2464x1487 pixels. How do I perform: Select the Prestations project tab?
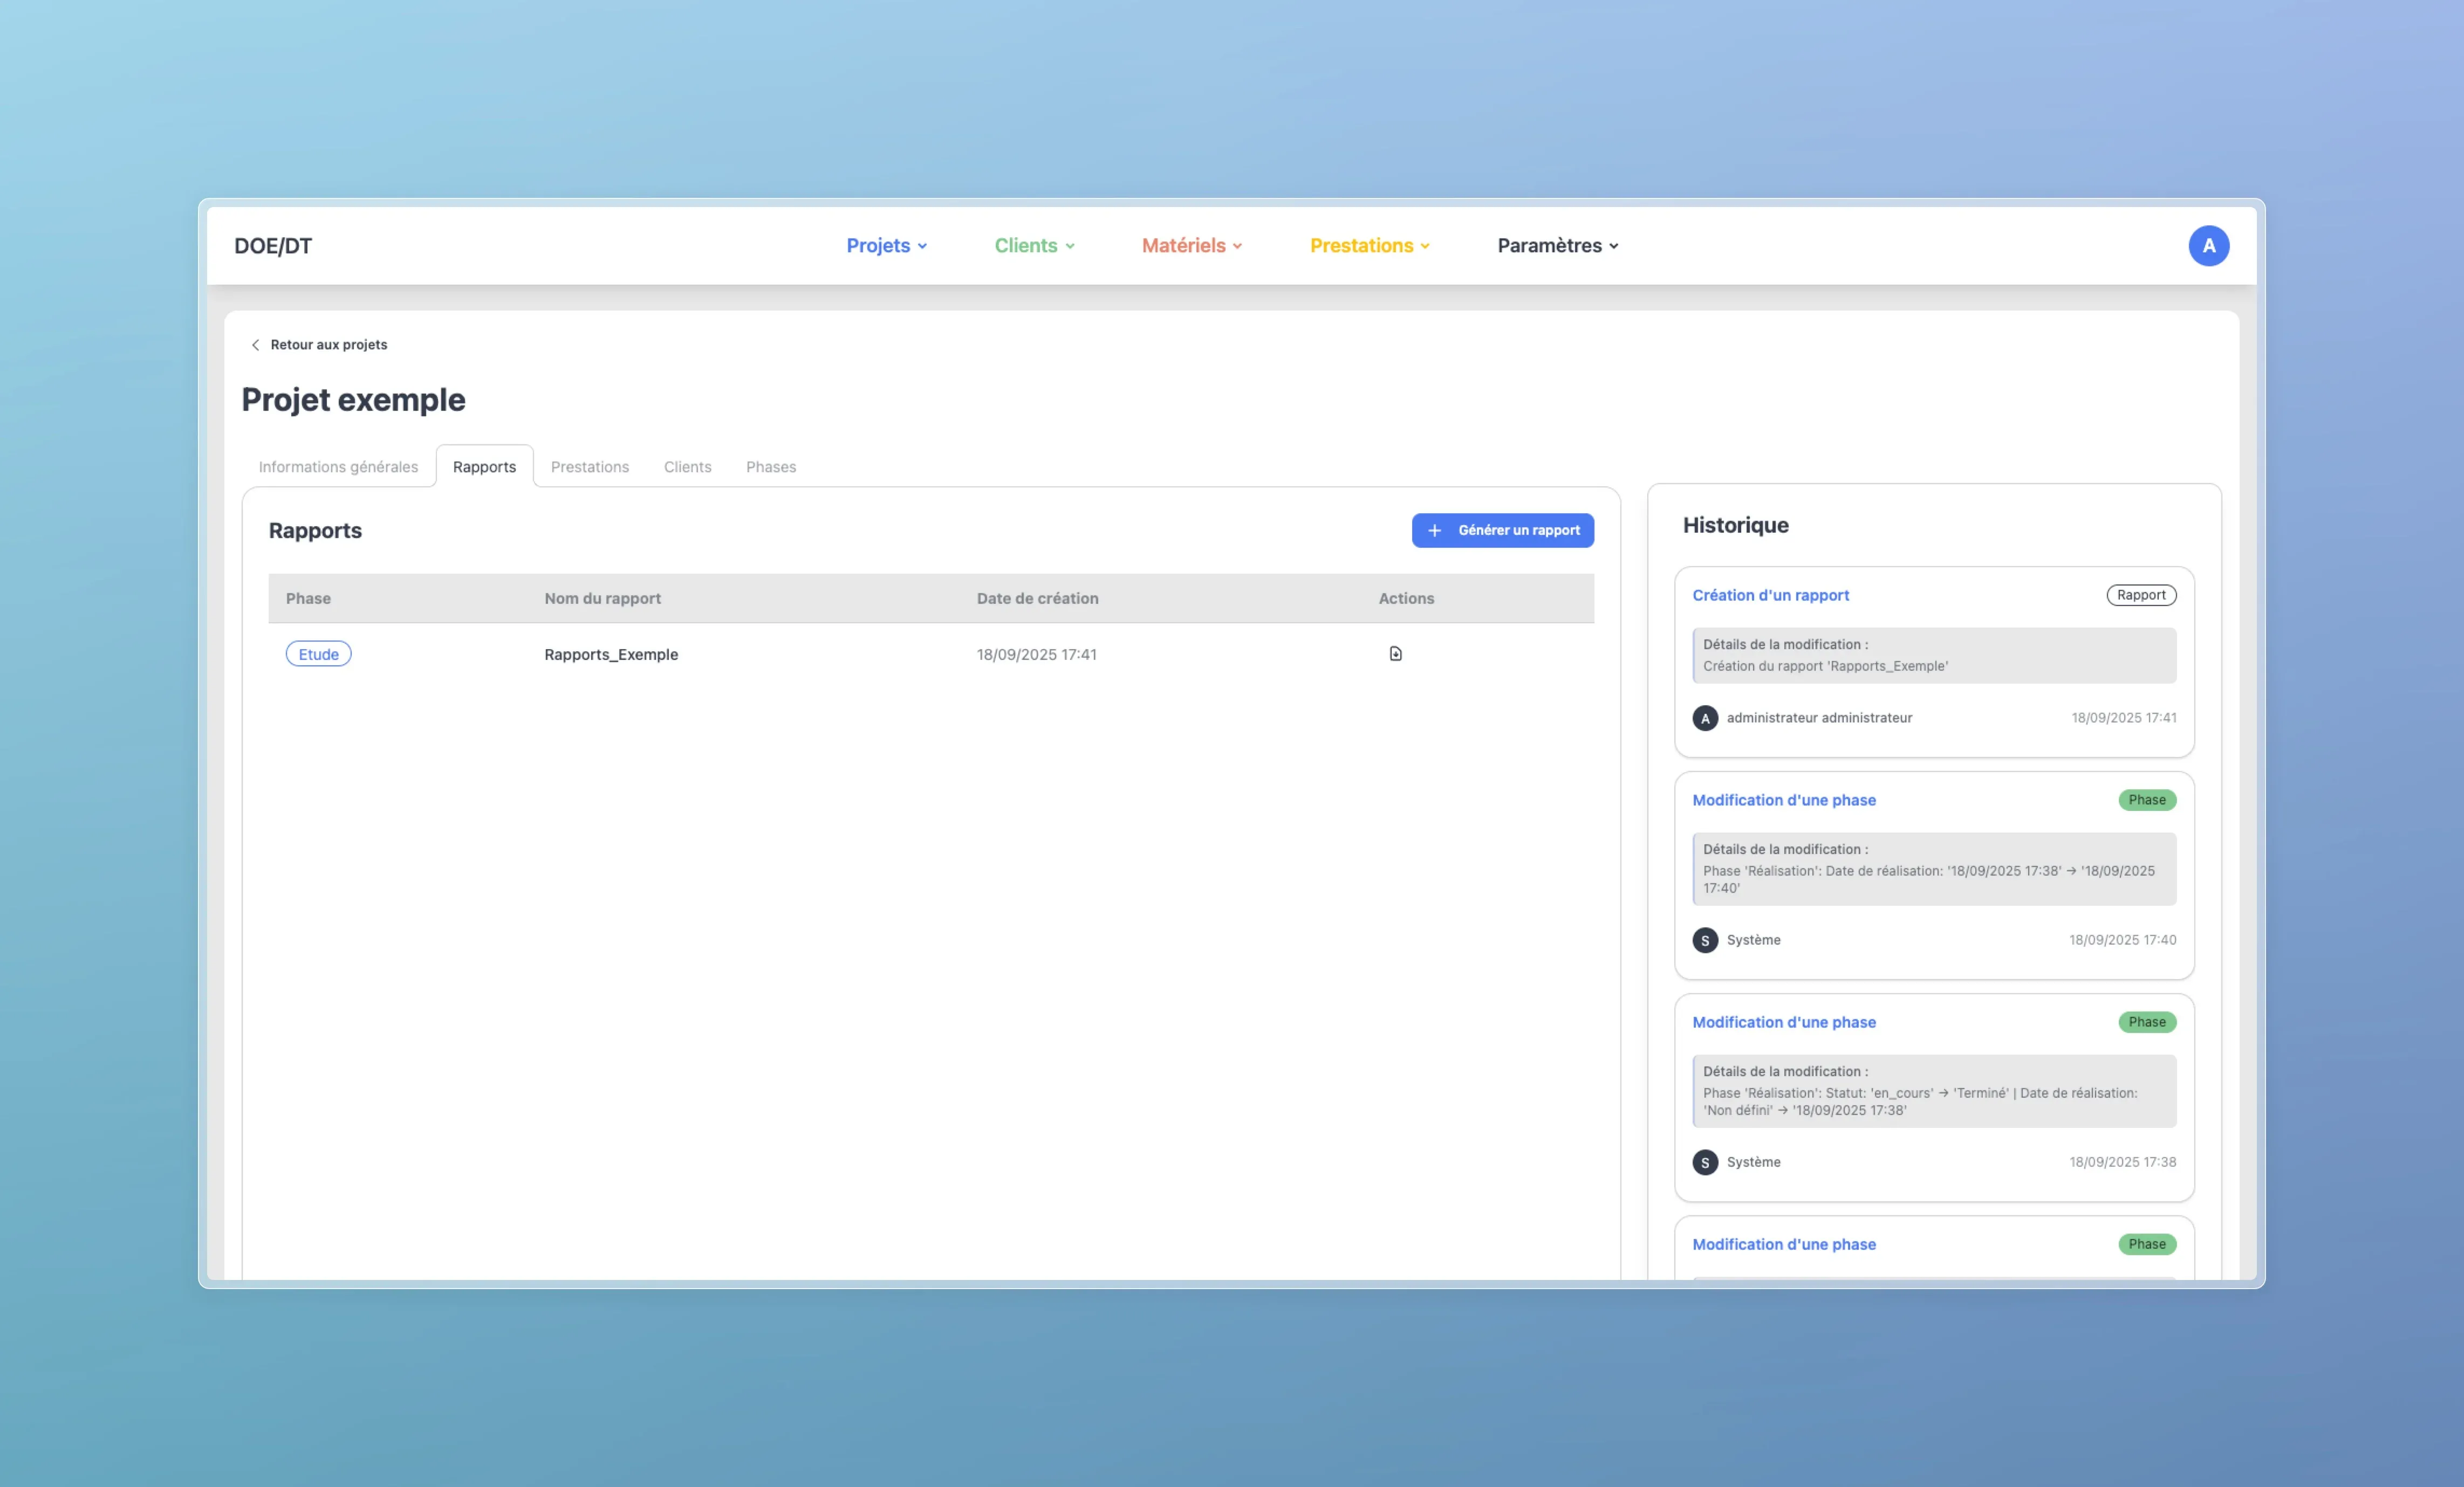click(589, 467)
